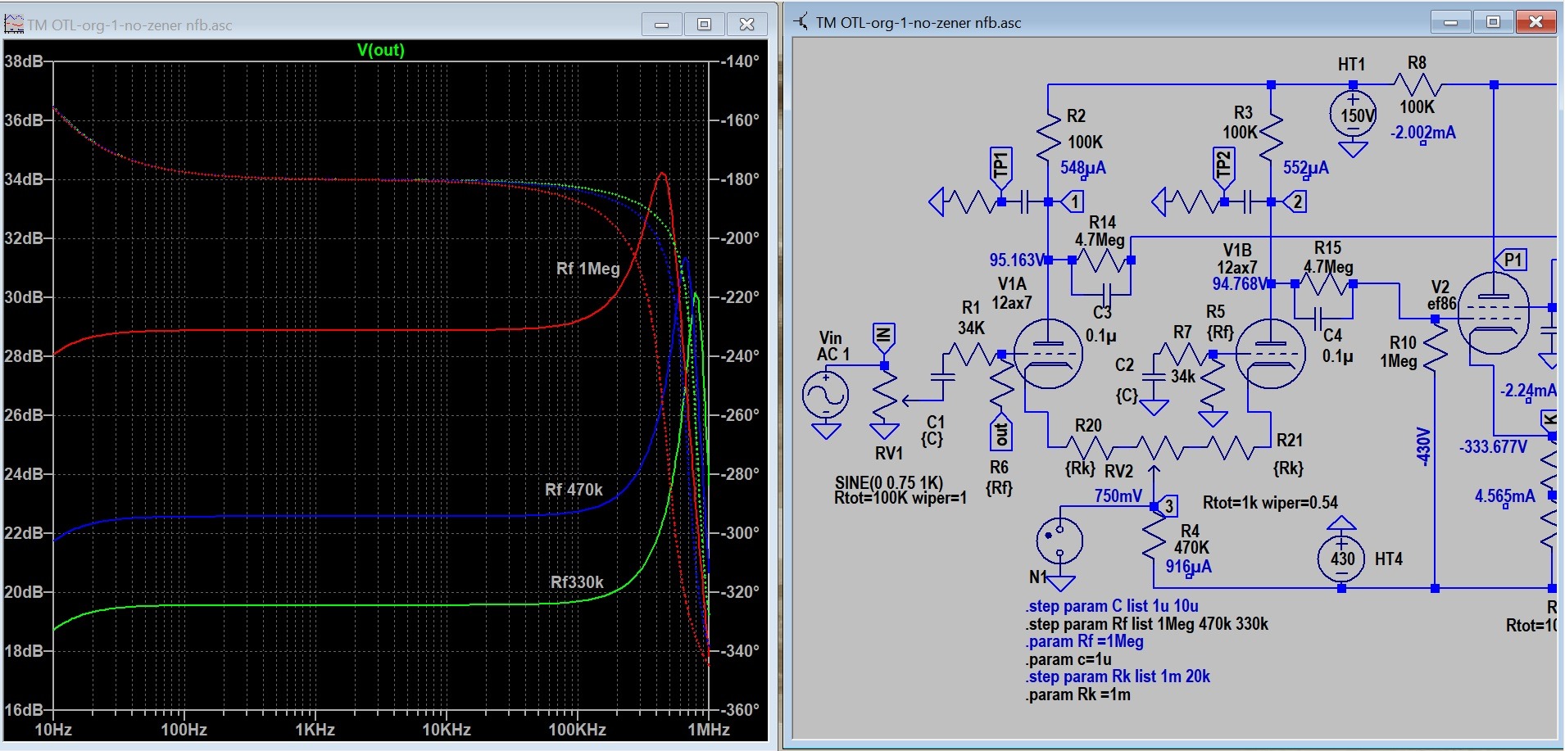Click the out net label flag
The height and width of the screenshot is (751, 1565).
(x=1001, y=434)
